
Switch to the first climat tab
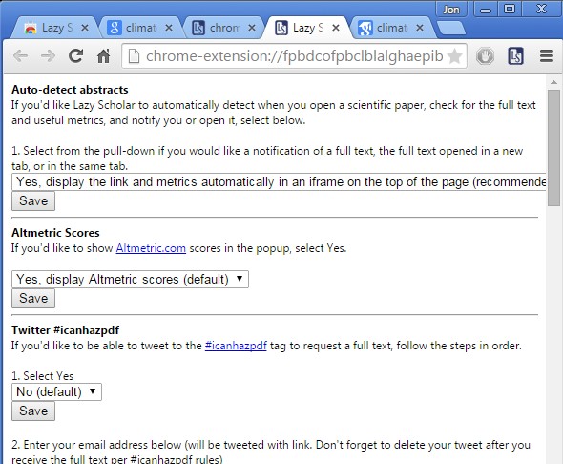[x=140, y=28]
